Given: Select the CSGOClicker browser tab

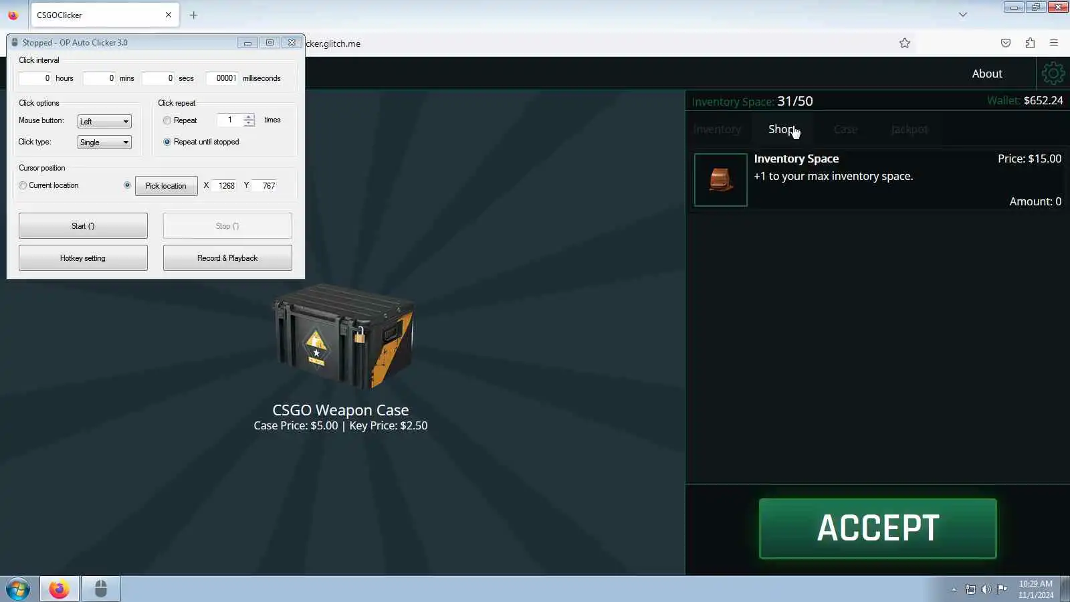Looking at the screenshot, I should 105,15.
